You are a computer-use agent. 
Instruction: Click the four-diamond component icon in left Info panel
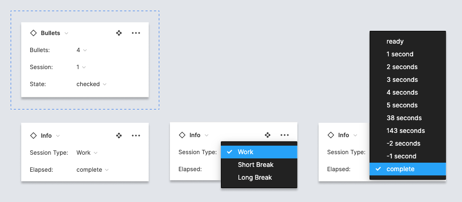click(119, 136)
